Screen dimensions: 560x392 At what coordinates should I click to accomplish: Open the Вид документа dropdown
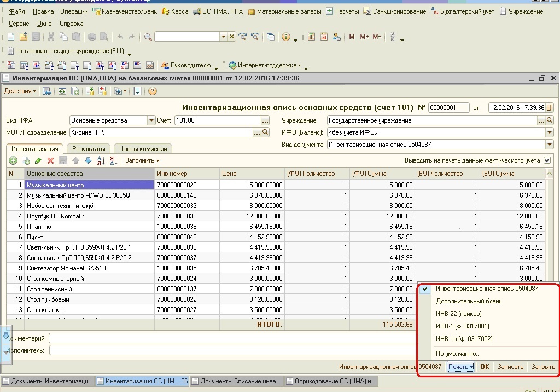pyautogui.click(x=549, y=145)
